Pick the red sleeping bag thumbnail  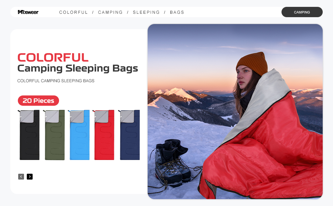coord(104,135)
